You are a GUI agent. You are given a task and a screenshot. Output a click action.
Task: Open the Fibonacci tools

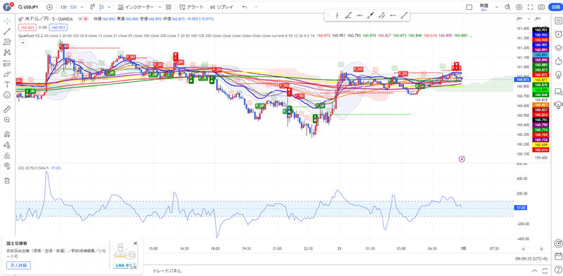pos(7,42)
